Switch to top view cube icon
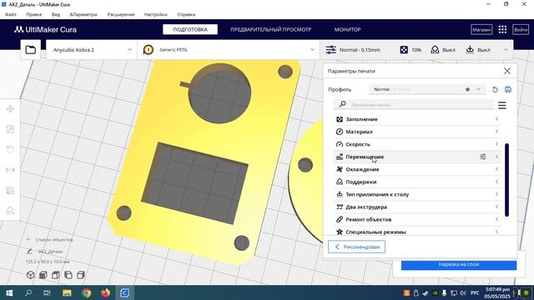This screenshot has height=300, width=534. 56,275
